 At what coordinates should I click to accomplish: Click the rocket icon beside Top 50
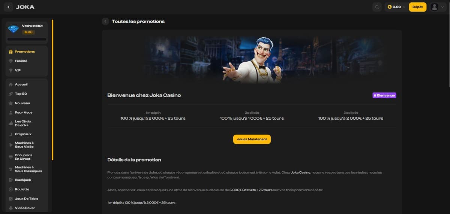pyautogui.click(x=10, y=94)
